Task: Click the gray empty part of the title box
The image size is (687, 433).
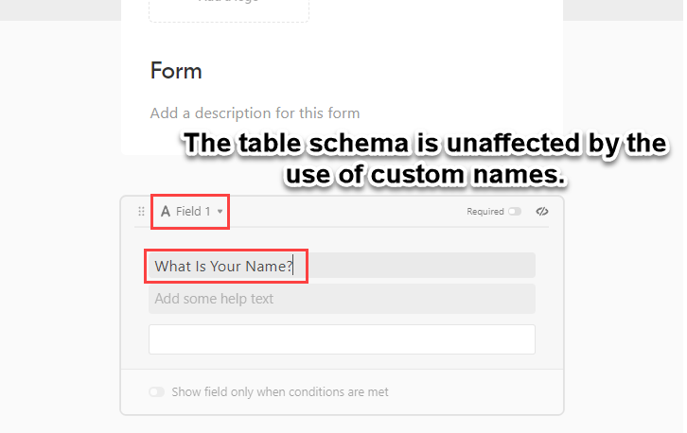Action: point(420,266)
